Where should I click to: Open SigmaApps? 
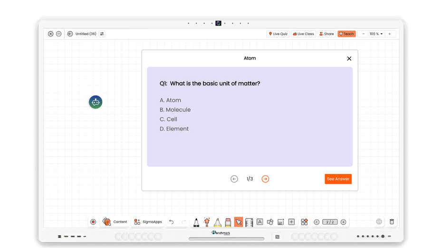pos(148,222)
